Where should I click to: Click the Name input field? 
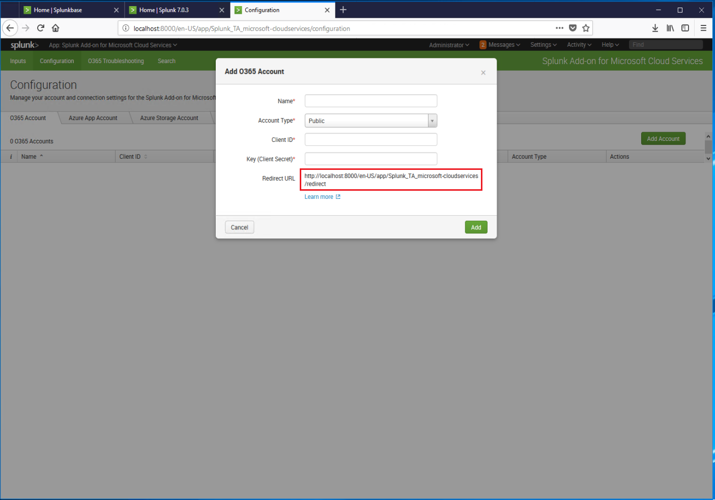click(370, 101)
